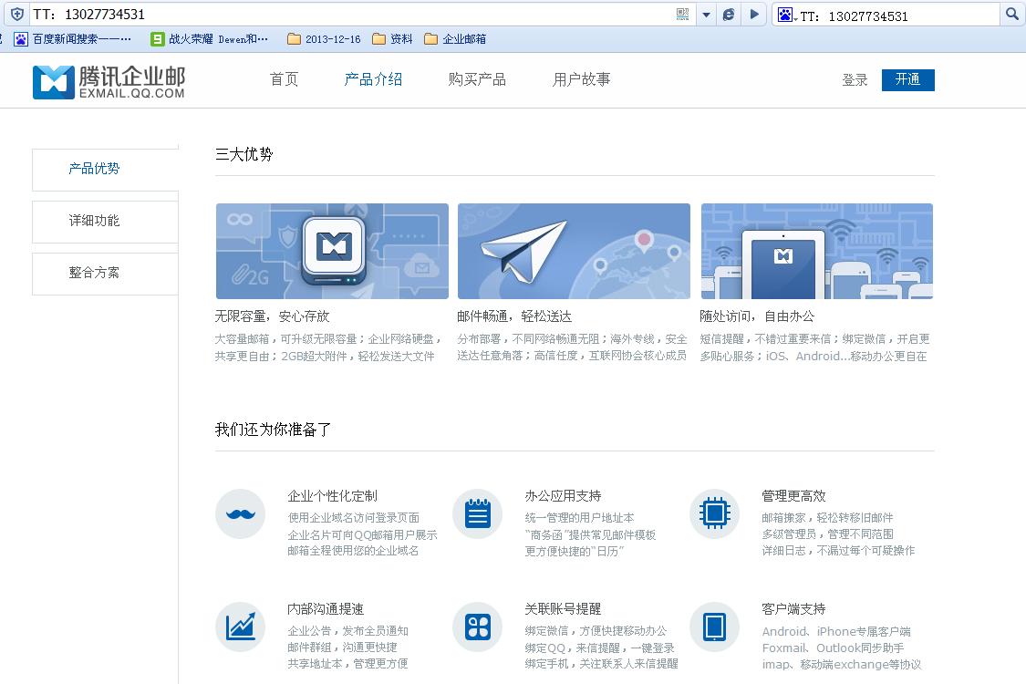1026x684 pixels.
Task: Click the text 邮箱搬家，轻松转移旧邮件
Action: click(827, 518)
